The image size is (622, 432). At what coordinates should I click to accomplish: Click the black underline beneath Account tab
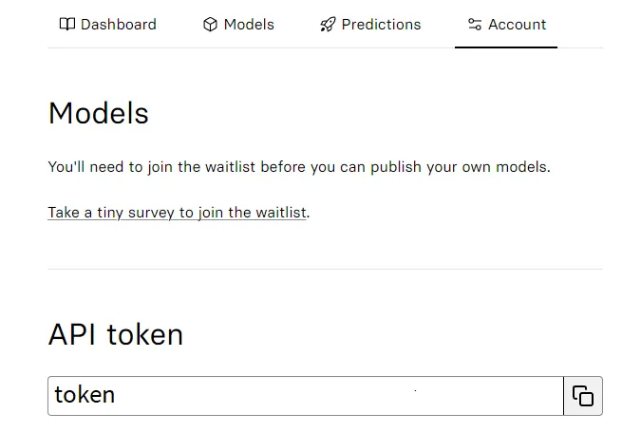506,47
